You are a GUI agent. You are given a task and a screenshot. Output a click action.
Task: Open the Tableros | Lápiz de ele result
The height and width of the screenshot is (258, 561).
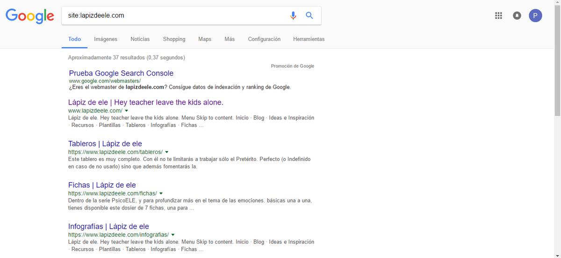click(105, 144)
